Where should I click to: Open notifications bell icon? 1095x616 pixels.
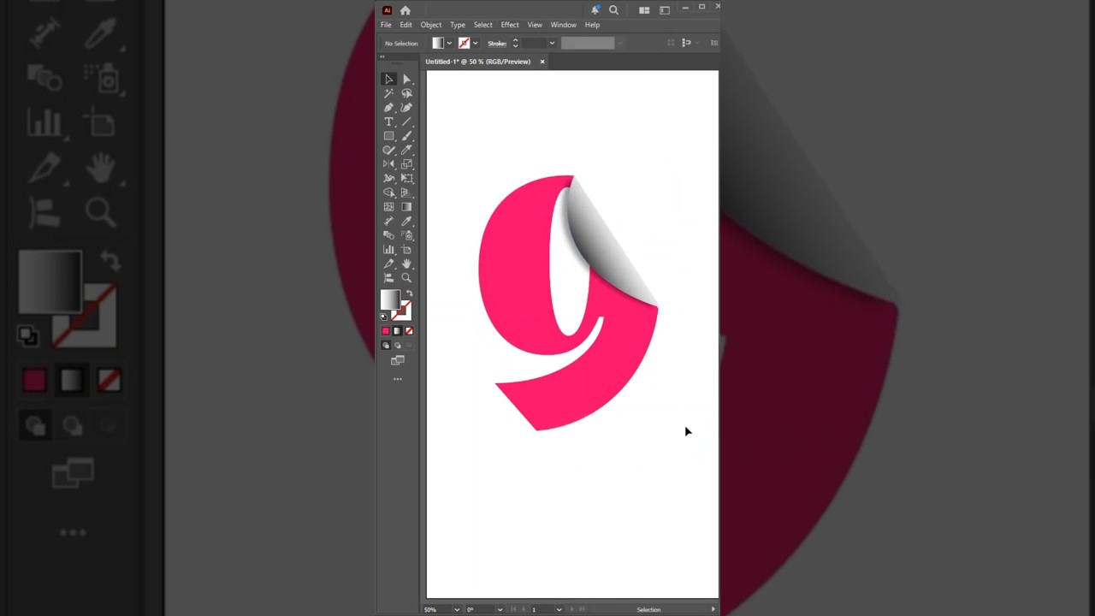pos(595,10)
